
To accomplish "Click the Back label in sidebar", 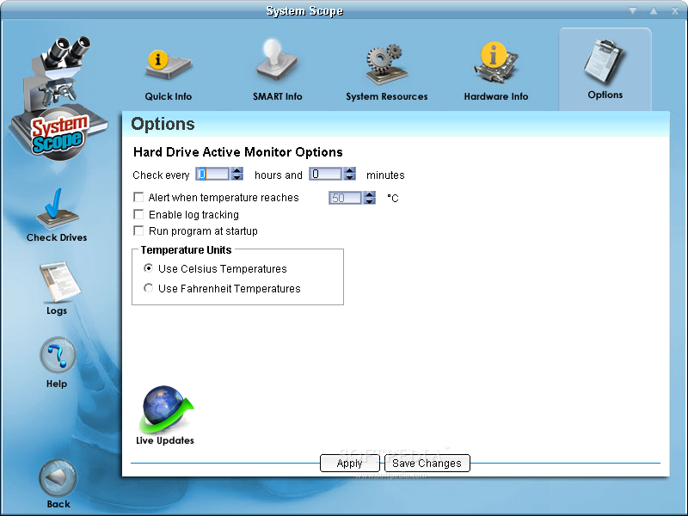I will coord(58,504).
